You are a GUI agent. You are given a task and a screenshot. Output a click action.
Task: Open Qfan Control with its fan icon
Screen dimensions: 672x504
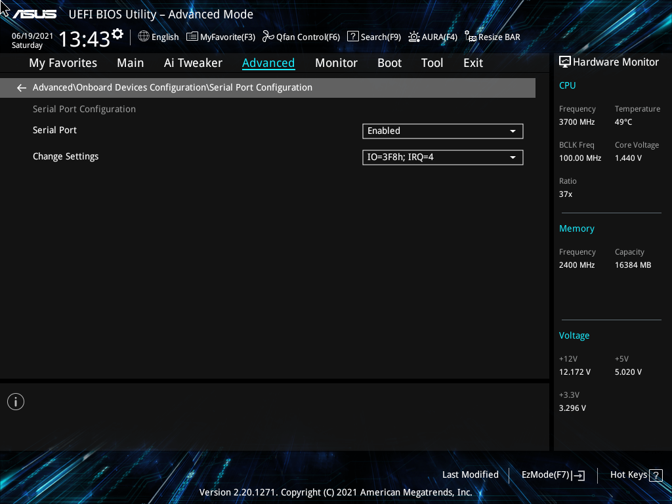tap(268, 37)
